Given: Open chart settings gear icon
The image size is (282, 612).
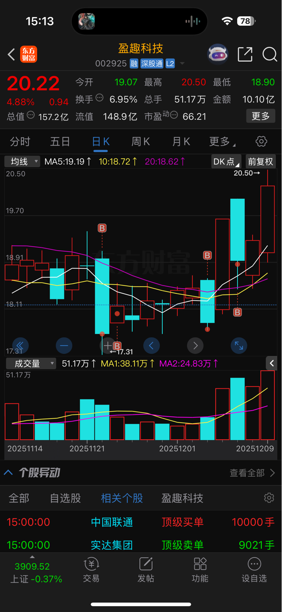Looking at the screenshot, I should point(261,141).
